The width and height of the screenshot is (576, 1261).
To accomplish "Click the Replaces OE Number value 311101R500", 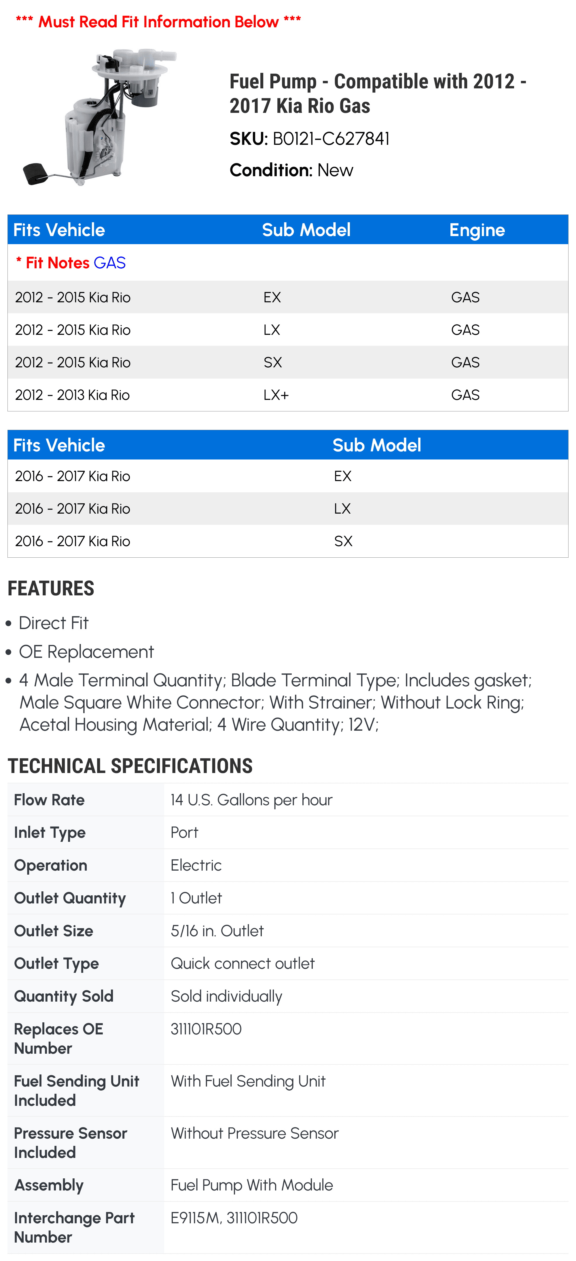I will coord(206,1029).
